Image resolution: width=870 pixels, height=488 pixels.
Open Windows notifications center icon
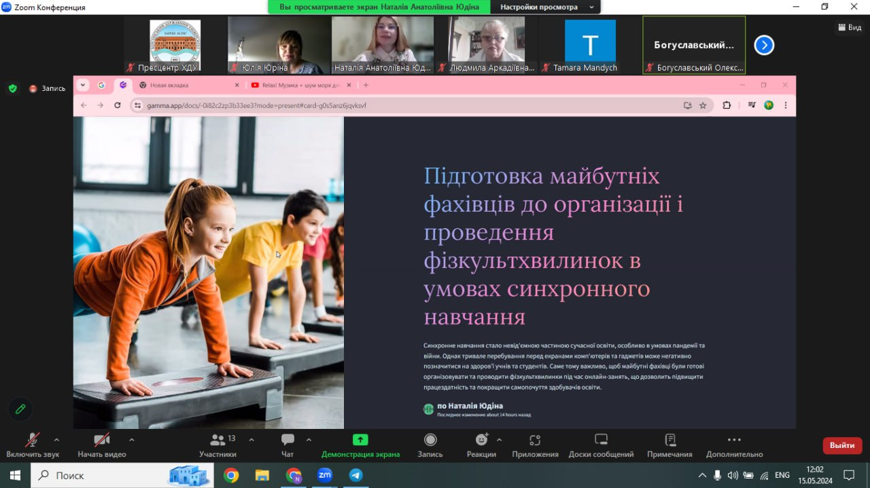coord(849,475)
